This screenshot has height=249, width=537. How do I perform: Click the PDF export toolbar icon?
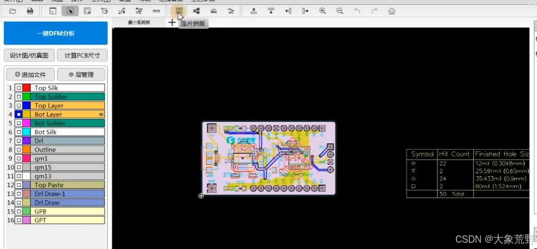(x=30, y=11)
